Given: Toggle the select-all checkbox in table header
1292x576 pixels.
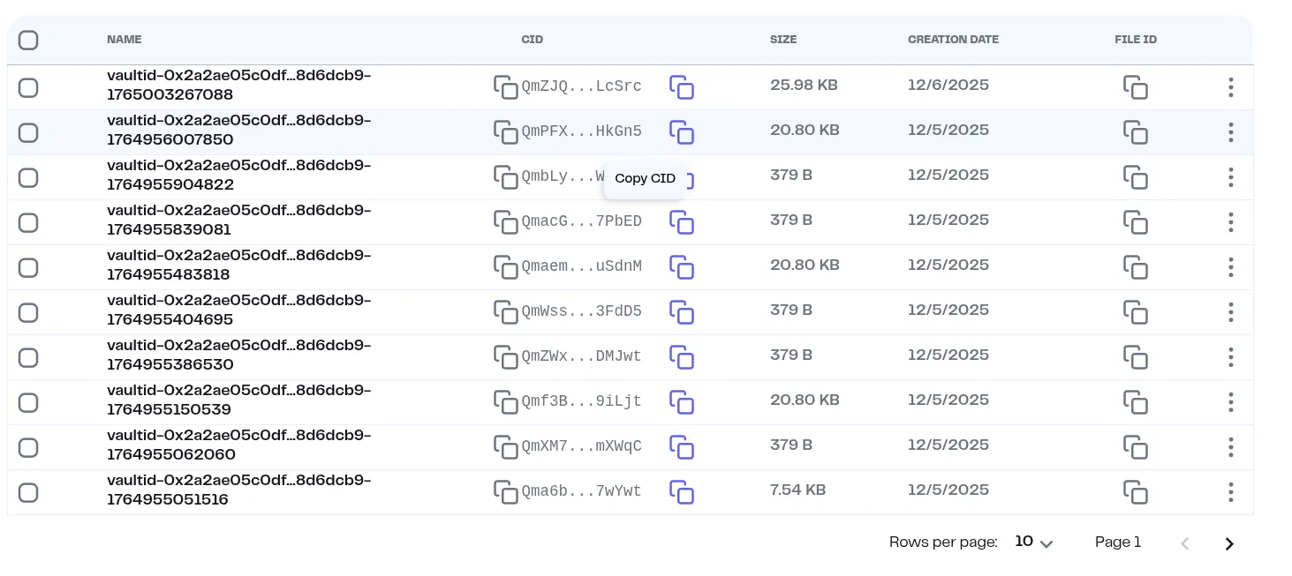Looking at the screenshot, I should (x=28, y=40).
